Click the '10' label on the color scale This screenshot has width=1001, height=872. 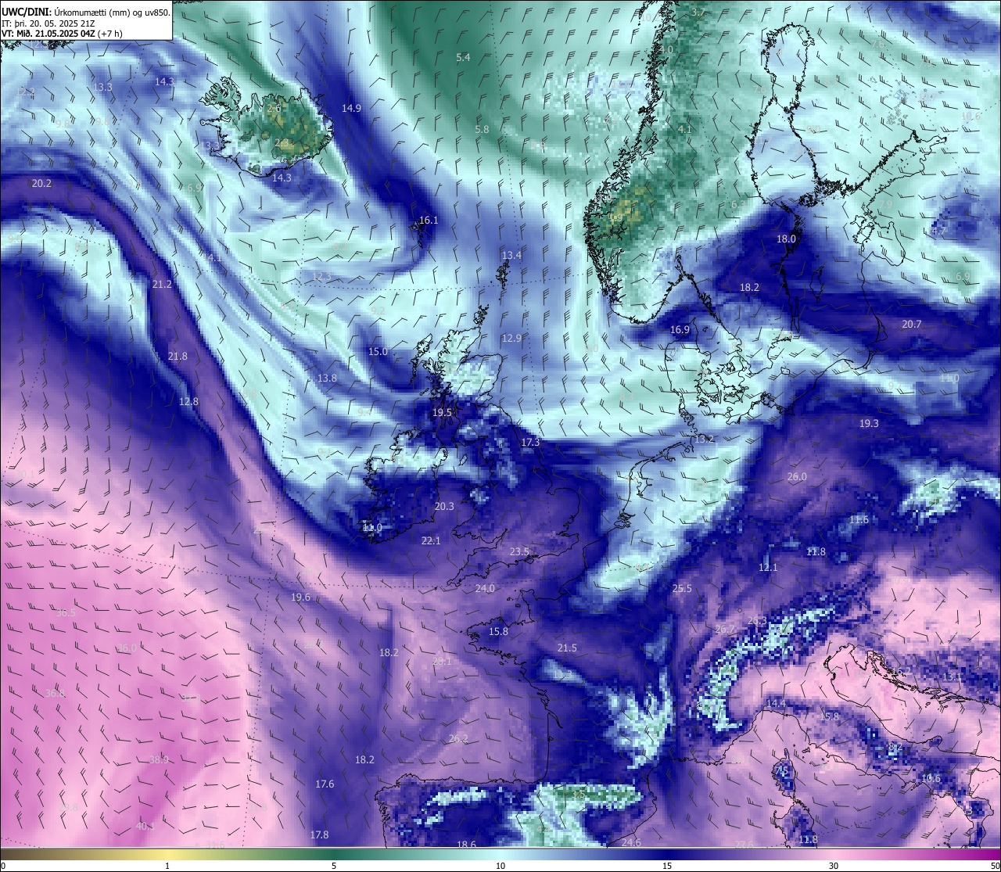[x=500, y=866]
